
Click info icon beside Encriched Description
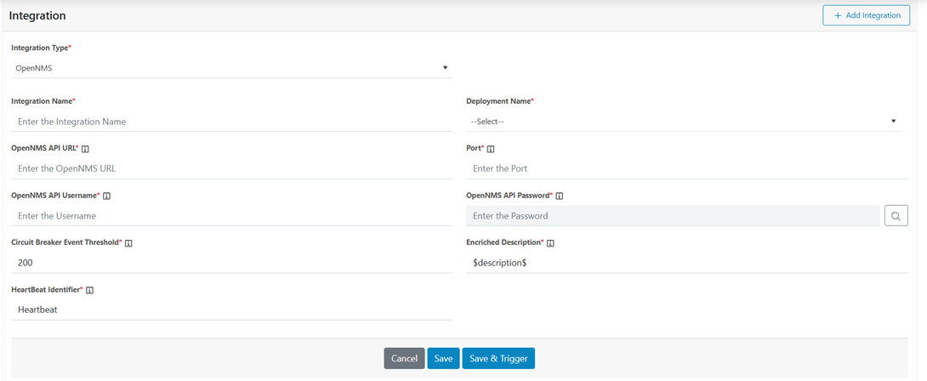point(550,243)
